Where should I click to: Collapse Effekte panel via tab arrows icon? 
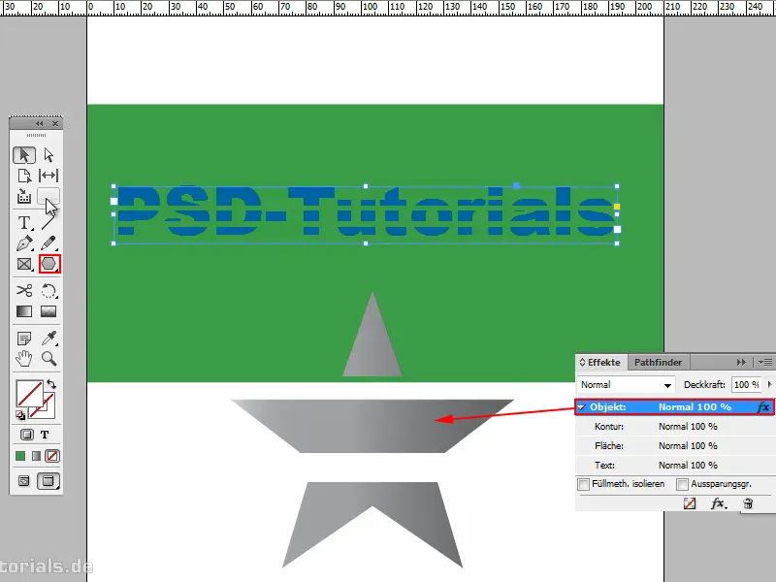582,362
